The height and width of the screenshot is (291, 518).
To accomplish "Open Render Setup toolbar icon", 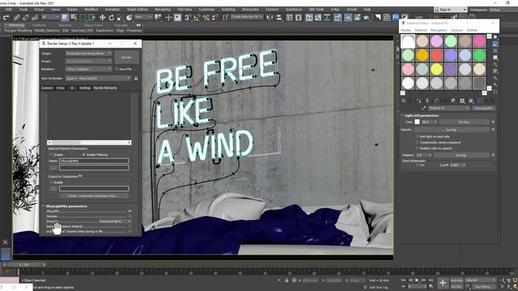I will 348,17.
